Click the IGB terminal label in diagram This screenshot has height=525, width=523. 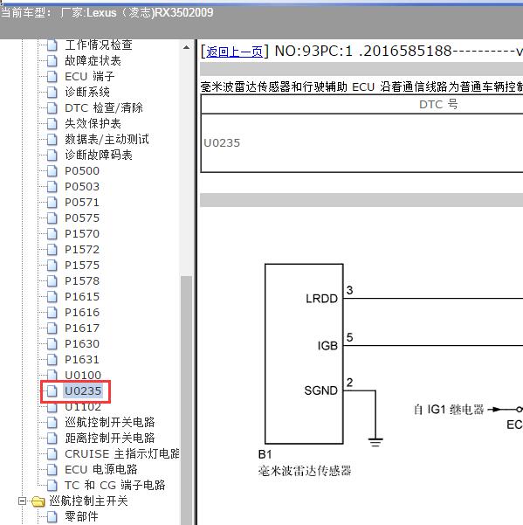327,346
